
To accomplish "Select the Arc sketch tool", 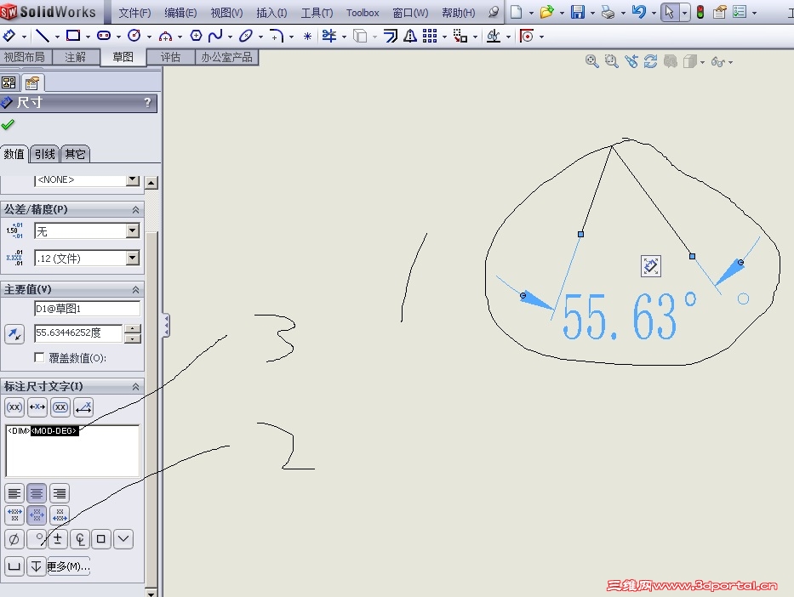I will [165, 36].
